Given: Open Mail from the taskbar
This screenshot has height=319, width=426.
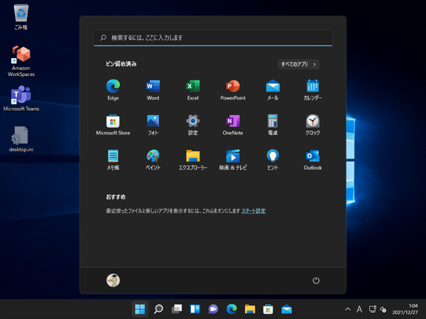Looking at the screenshot, I should point(287,309).
